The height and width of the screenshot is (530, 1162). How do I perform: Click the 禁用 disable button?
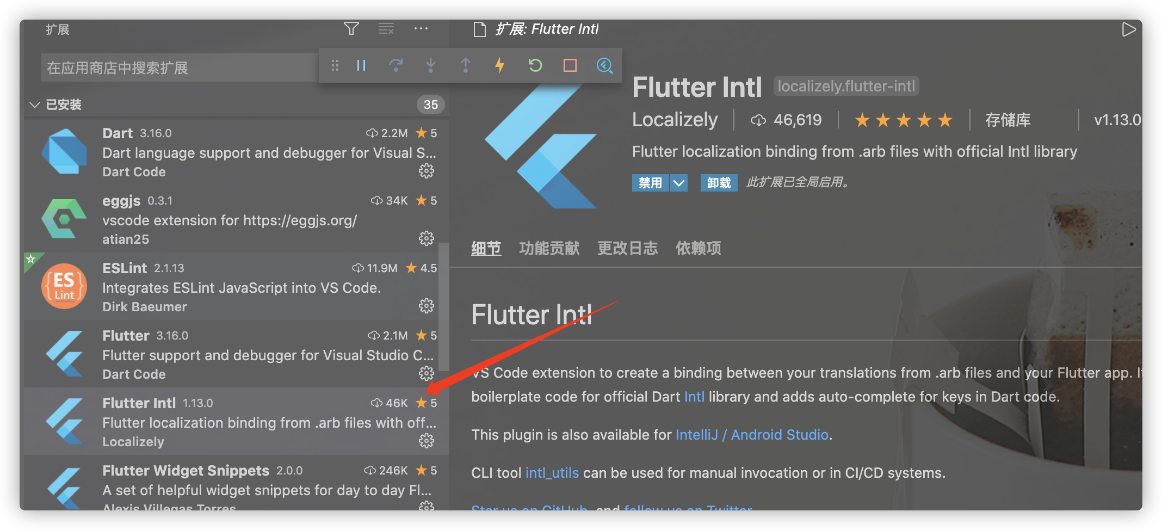pyautogui.click(x=651, y=183)
